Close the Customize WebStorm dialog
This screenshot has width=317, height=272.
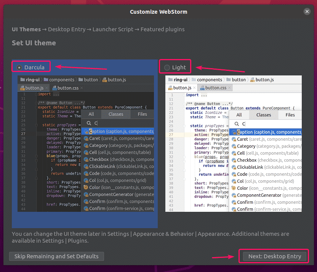(x=307, y=11)
